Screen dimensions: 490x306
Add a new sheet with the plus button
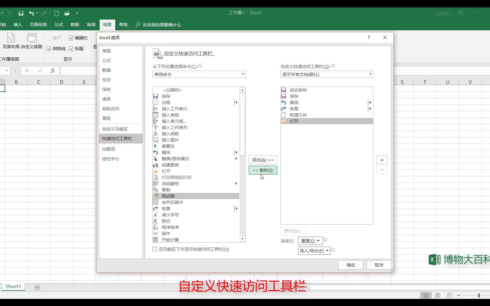tap(37, 287)
